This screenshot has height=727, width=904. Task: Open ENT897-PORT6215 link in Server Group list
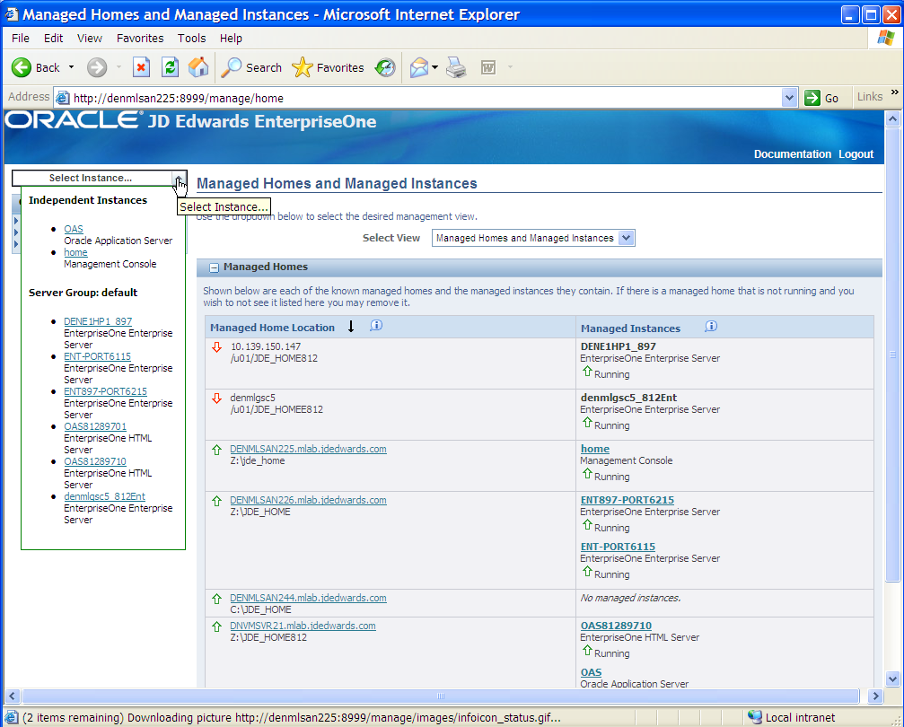point(106,391)
